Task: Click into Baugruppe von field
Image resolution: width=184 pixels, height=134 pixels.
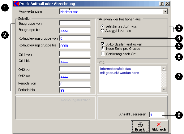Action: (75, 23)
